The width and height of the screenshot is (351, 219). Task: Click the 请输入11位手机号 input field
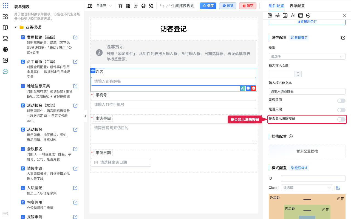[x=174, y=105]
